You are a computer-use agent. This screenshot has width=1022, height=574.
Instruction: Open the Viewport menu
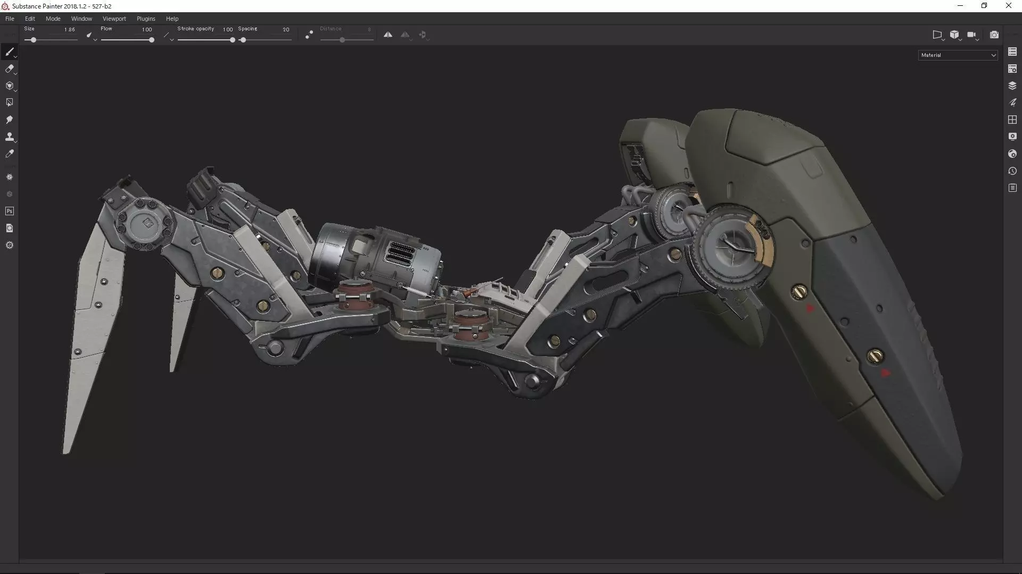[114, 19]
